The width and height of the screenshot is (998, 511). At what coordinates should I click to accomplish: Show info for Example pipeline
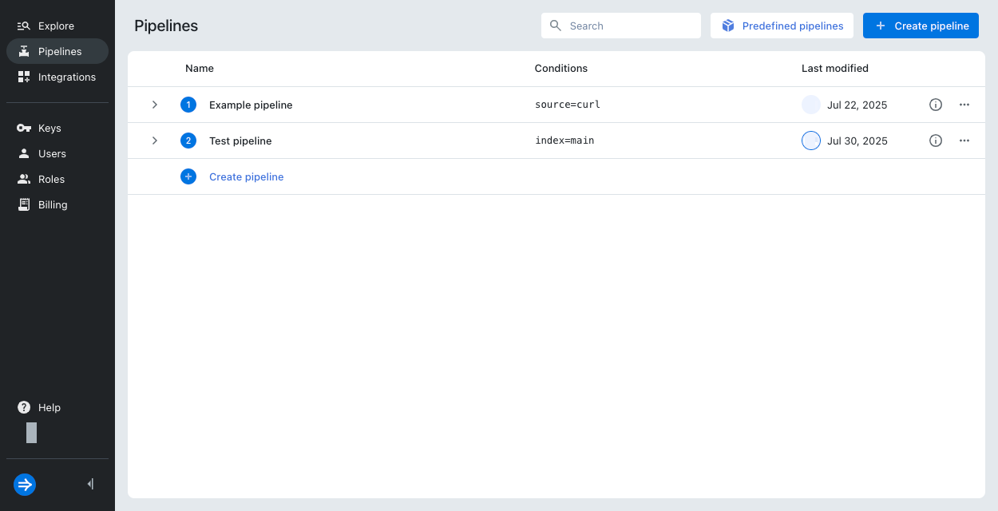pyautogui.click(x=936, y=105)
